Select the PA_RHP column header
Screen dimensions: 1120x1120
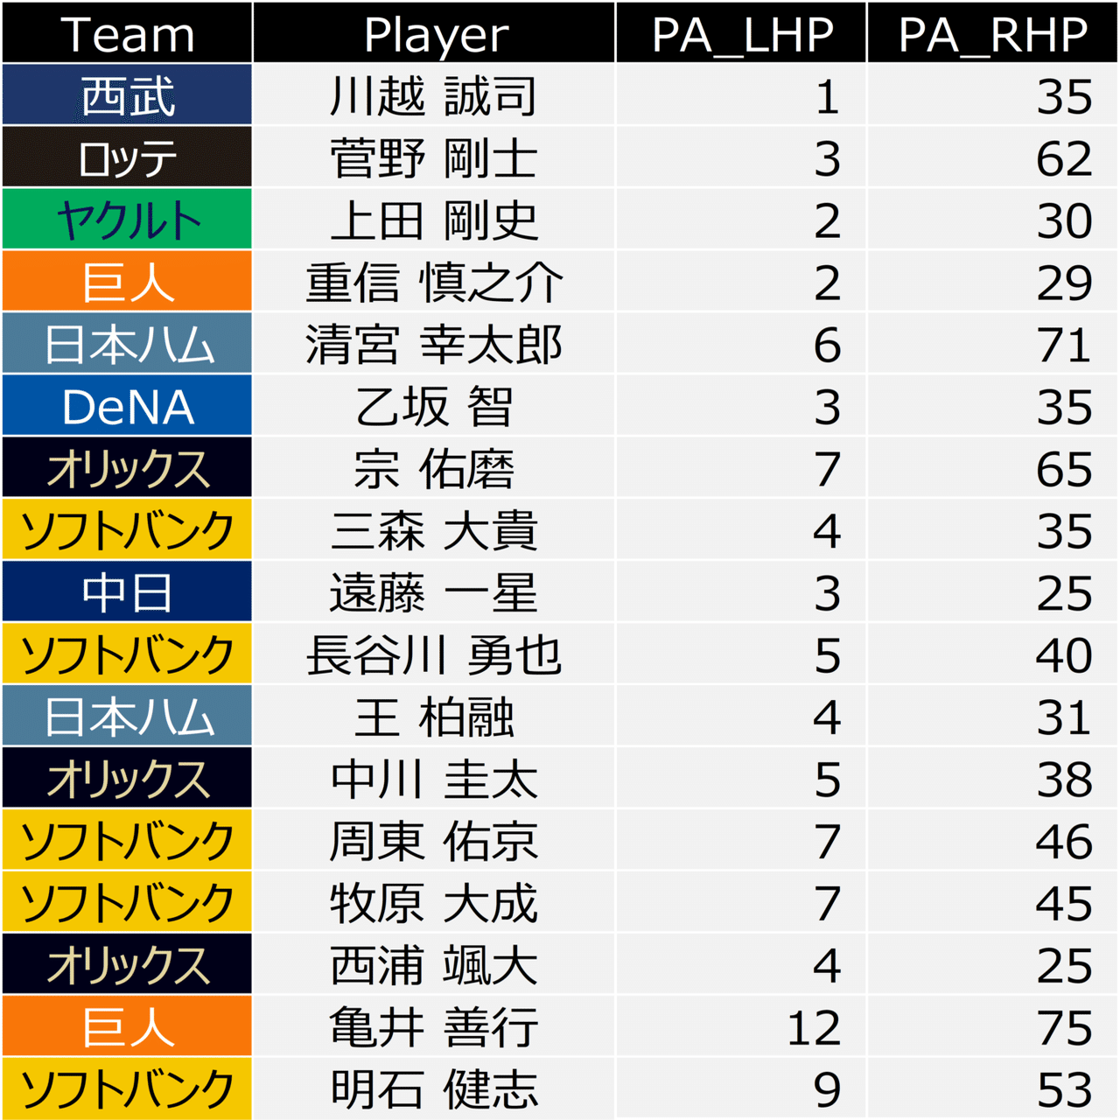(993, 34)
